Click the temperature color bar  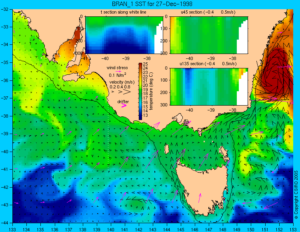[x=140, y=91]
